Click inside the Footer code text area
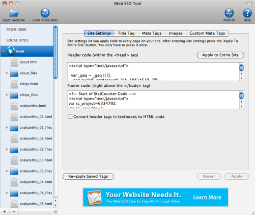This screenshot has width=255, height=215. (153, 100)
